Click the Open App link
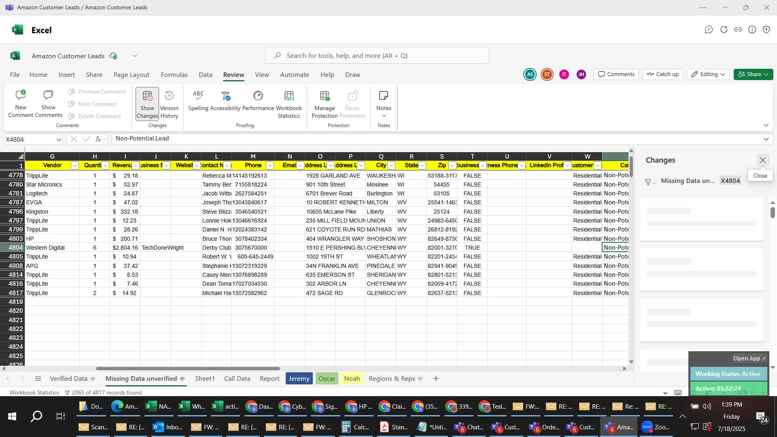The width and height of the screenshot is (777, 437). [749, 359]
